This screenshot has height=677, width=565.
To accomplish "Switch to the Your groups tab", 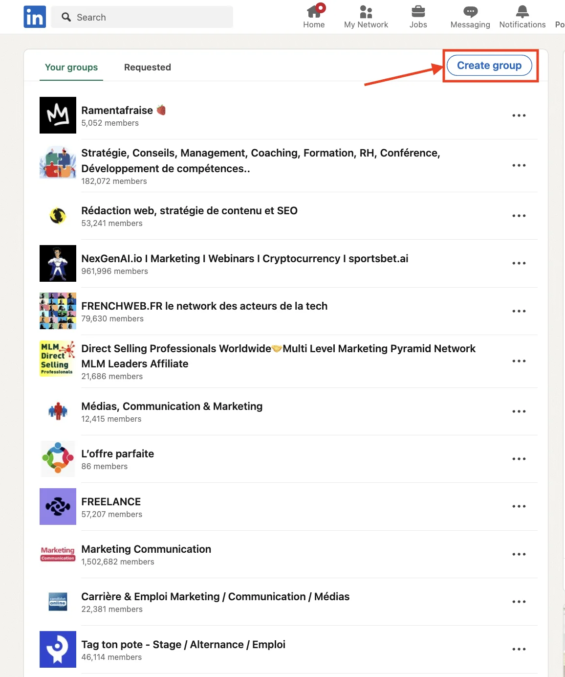I will point(71,68).
